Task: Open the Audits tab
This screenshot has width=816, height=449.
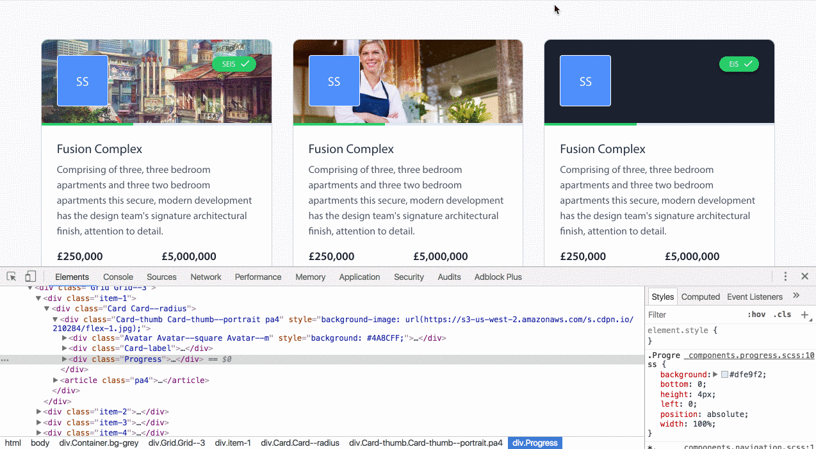Action: (449, 277)
